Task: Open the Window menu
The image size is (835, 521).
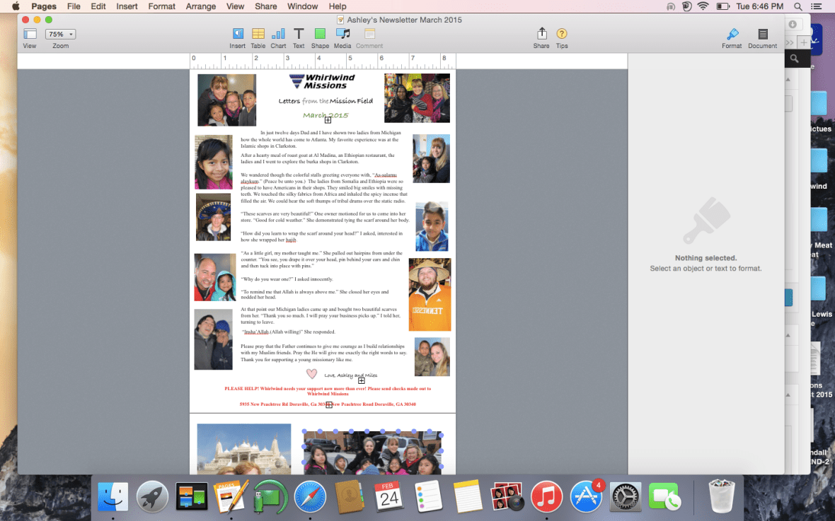Action: pos(302,6)
